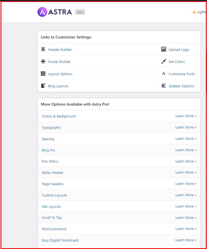The height and width of the screenshot is (249, 207).
Task: Open Easy Digital Downloads option
Action: 60,240
